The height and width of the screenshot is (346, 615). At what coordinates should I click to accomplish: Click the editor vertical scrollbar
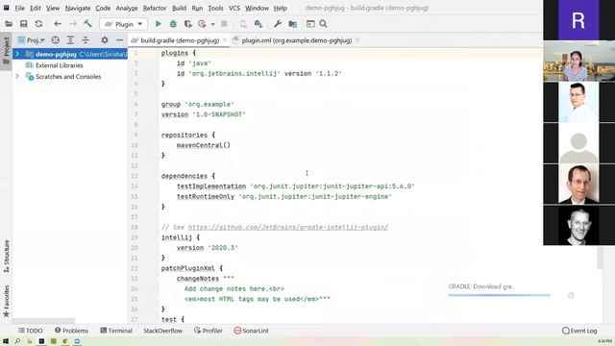tap(600, 258)
